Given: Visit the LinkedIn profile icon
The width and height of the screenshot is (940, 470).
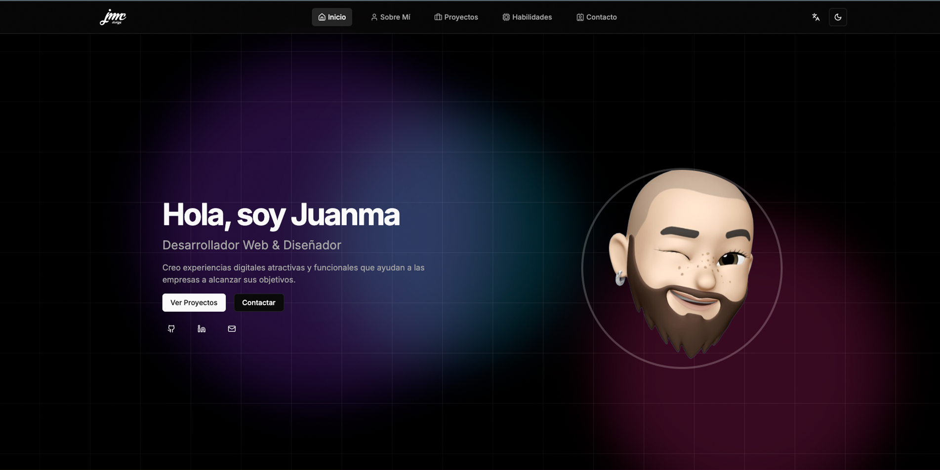Looking at the screenshot, I should [202, 329].
